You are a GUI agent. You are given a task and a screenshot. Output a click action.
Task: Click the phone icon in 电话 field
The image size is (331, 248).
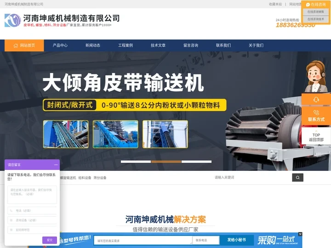(x=11, y=211)
